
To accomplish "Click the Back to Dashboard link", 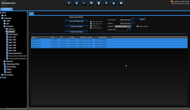I will (177, 3).
